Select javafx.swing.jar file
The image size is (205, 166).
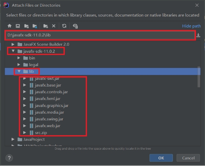[x=49, y=119]
